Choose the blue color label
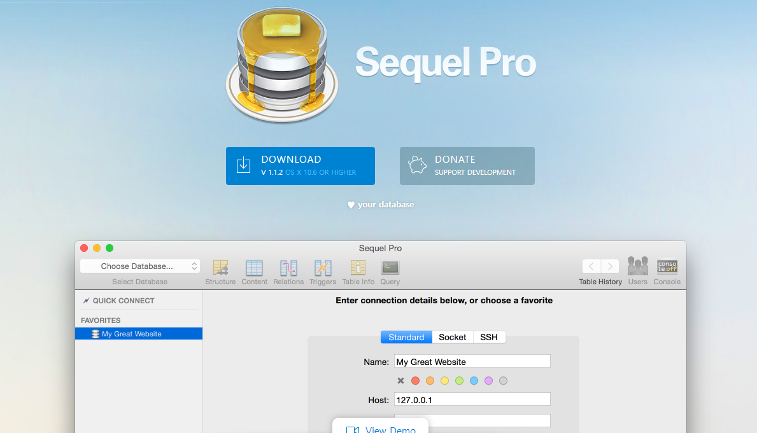This screenshot has width=757, height=433. (474, 380)
